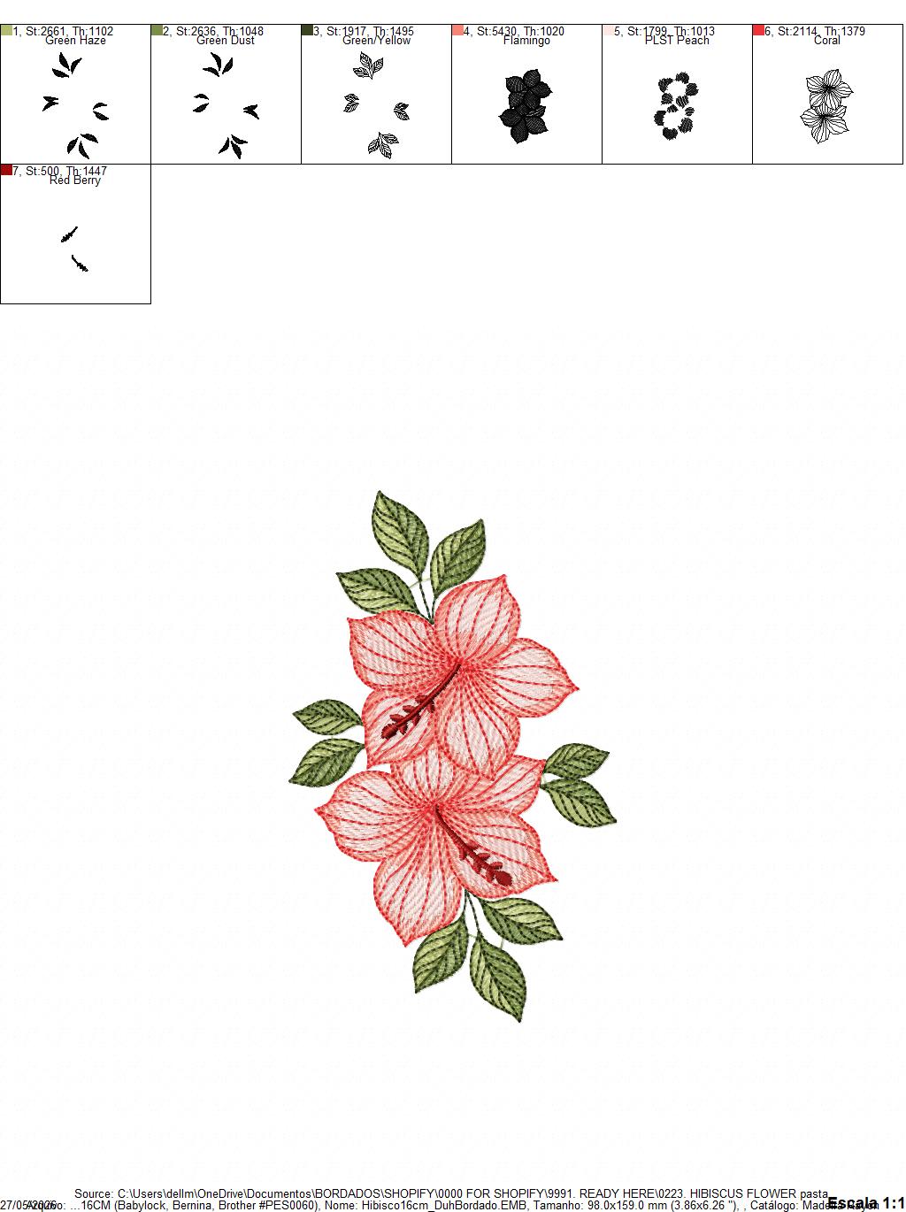906x1212 pixels.
Task: Click the 'Source:' file path line
Action: [451, 1194]
